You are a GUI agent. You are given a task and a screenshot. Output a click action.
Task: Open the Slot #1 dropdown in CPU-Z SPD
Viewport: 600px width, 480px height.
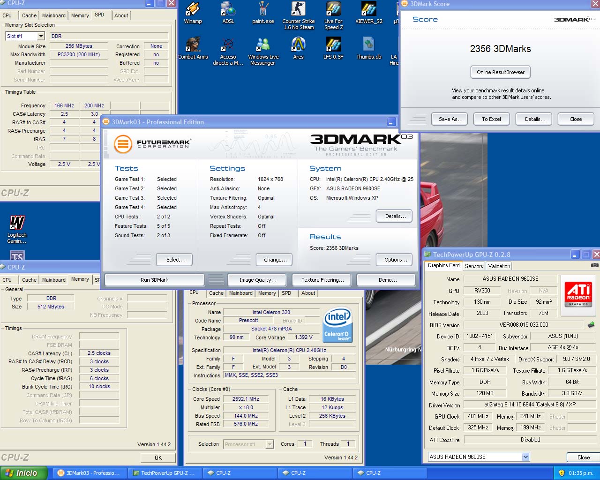pyautogui.click(x=41, y=36)
